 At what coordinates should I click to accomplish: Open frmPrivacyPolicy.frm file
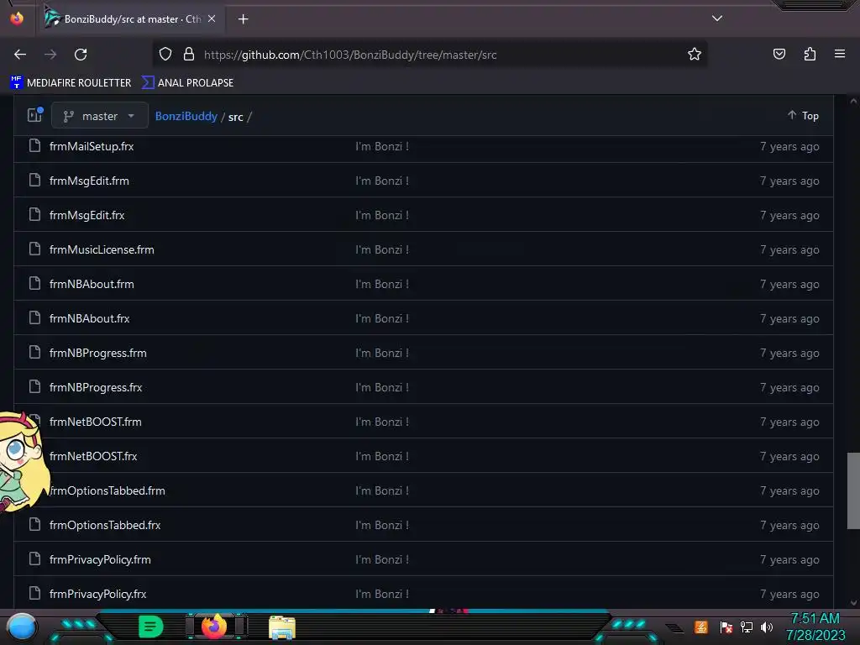(x=101, y=560)
